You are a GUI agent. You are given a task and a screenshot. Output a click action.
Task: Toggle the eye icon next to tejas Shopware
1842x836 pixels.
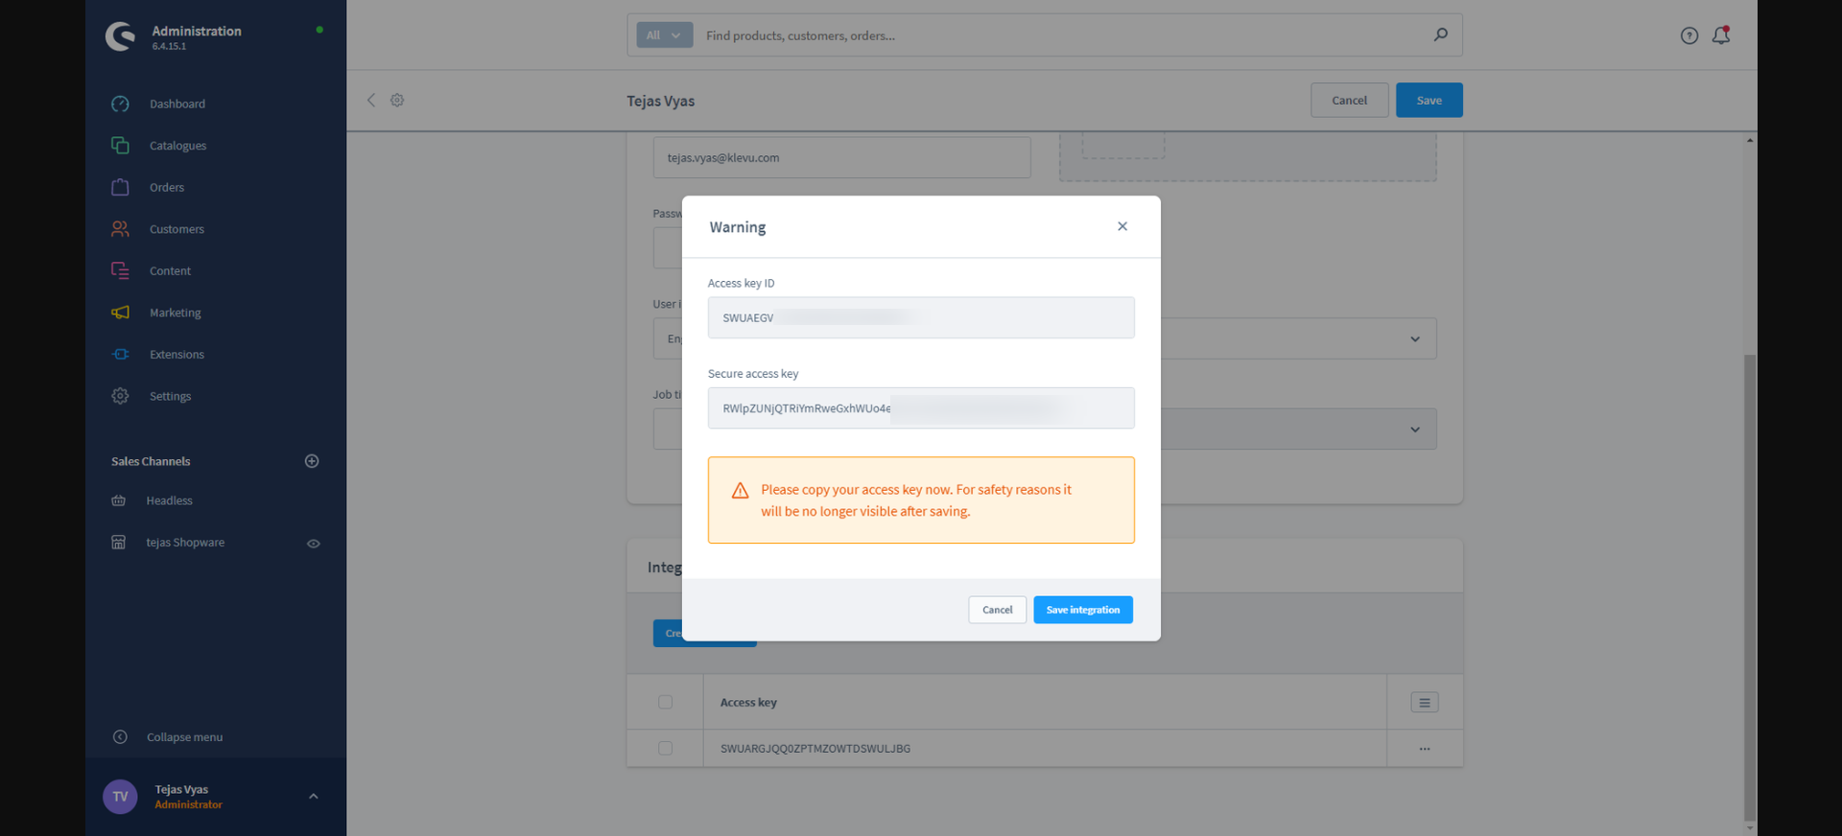pyautogui.click(x=313, y=544)
